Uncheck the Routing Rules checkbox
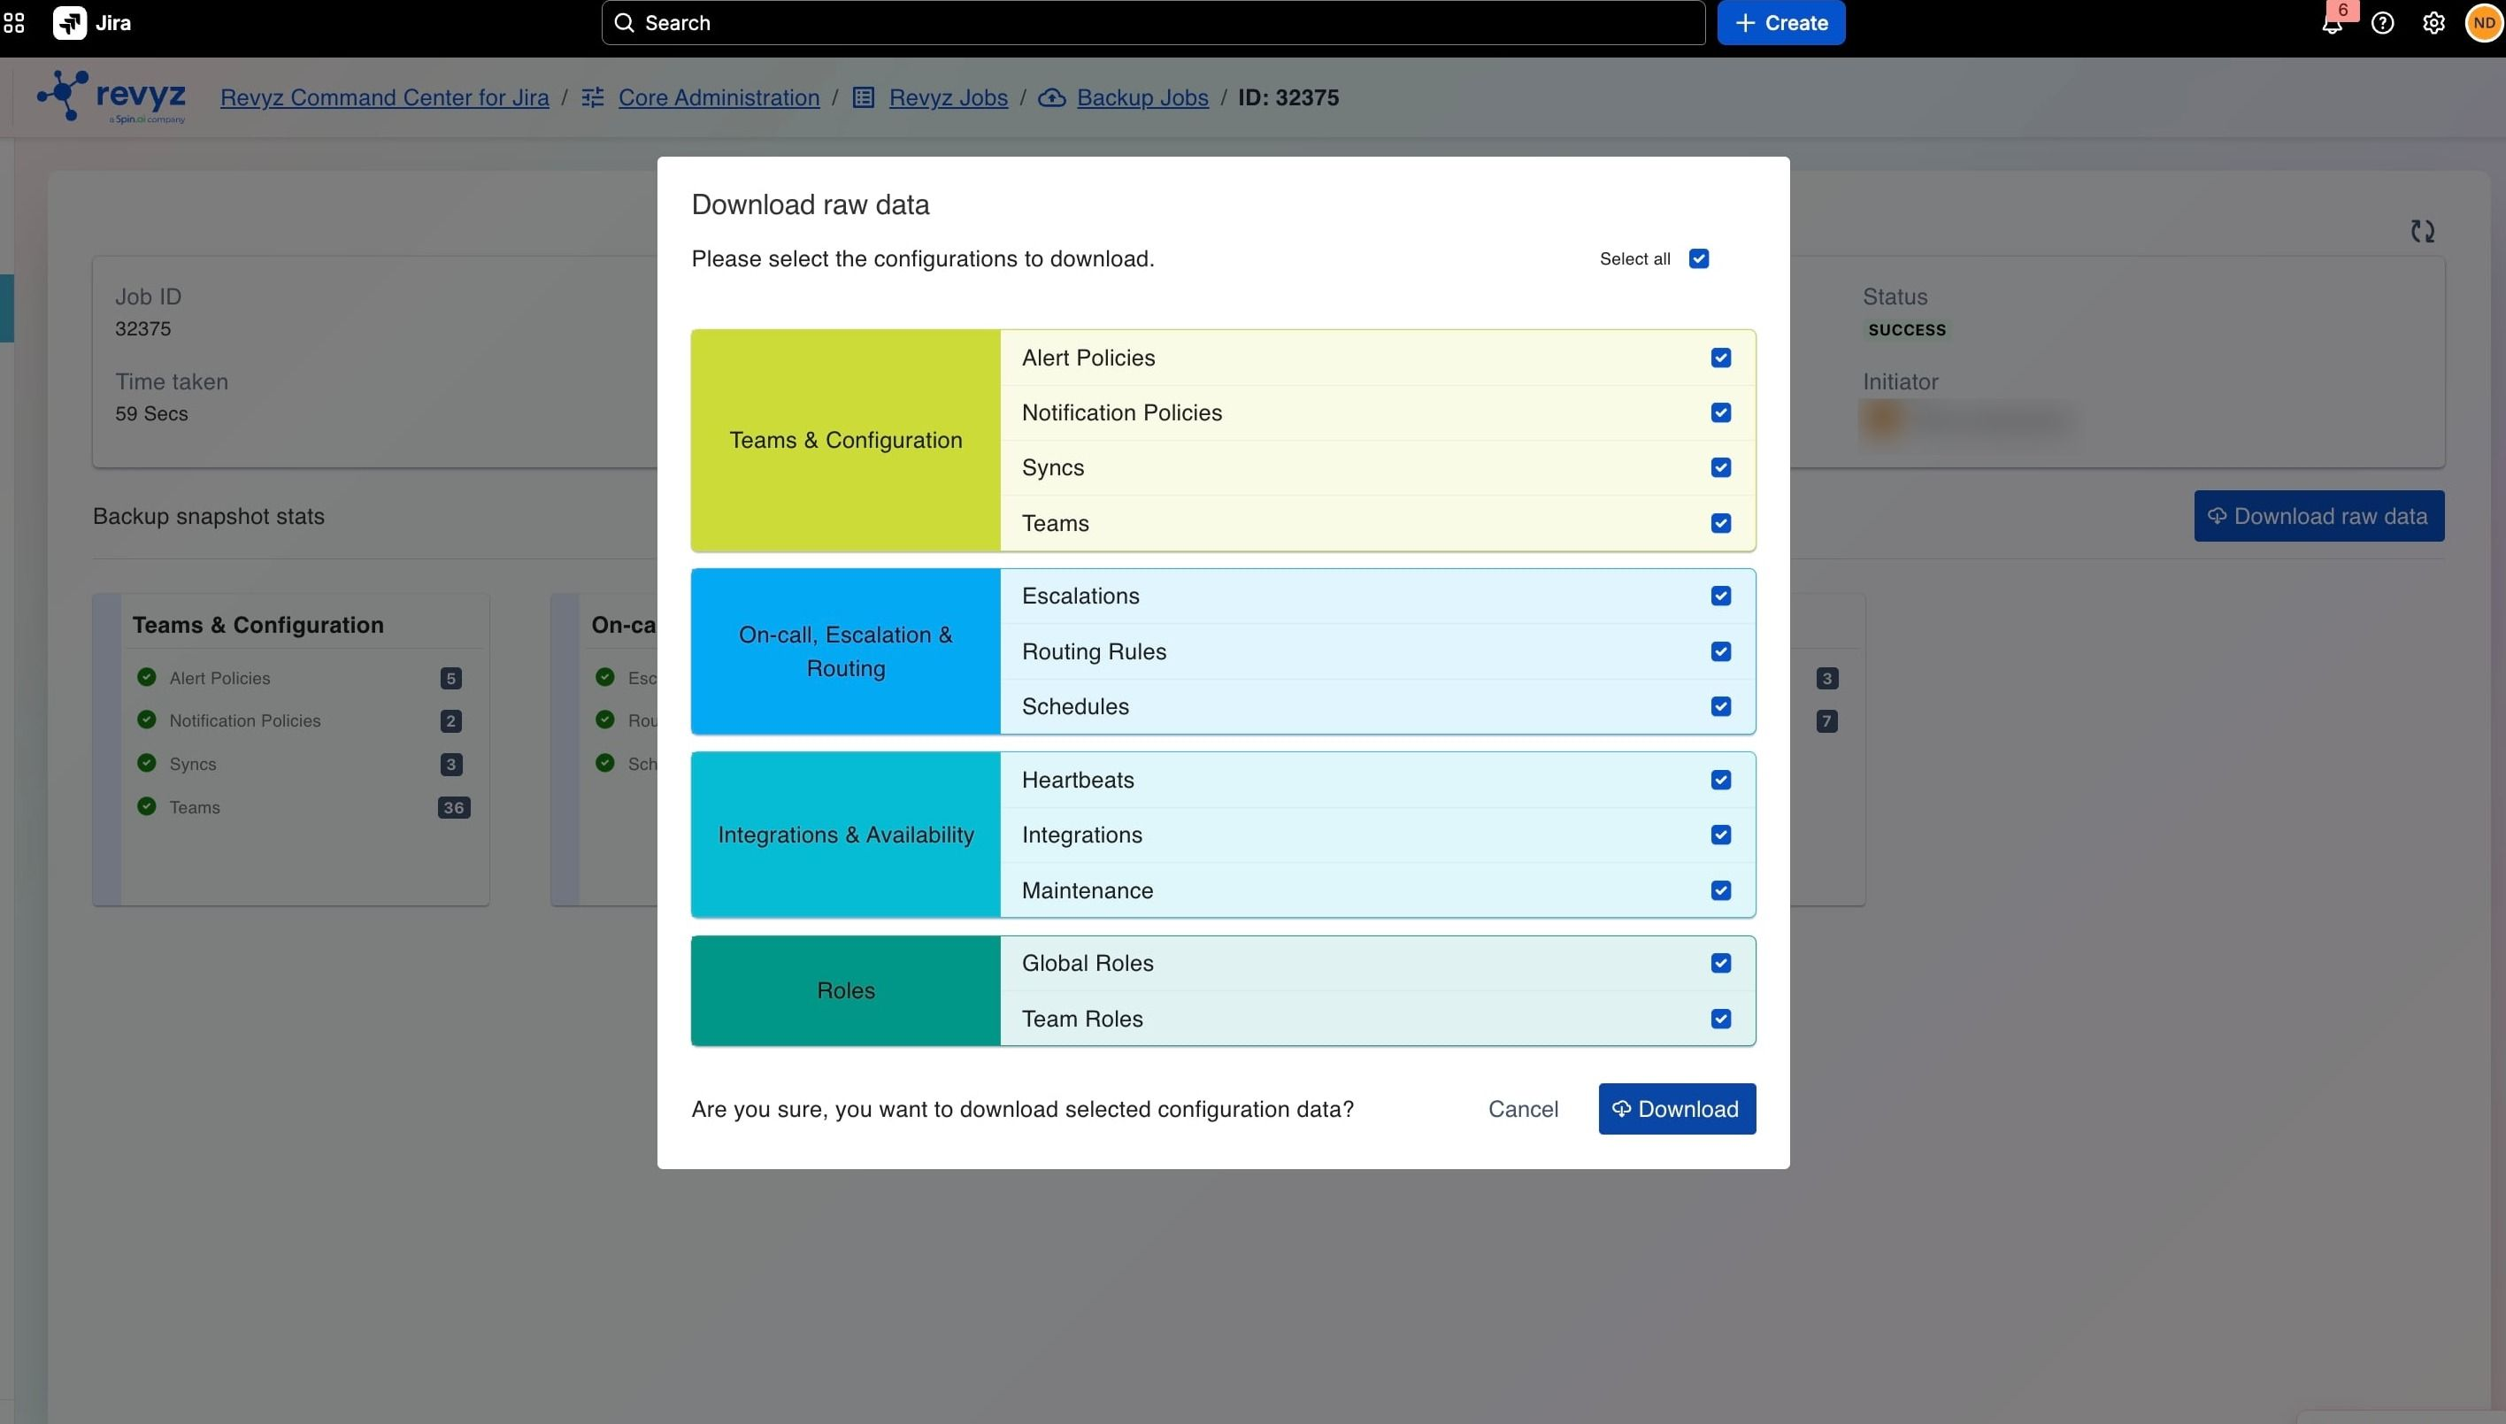 pos(1721,651)
